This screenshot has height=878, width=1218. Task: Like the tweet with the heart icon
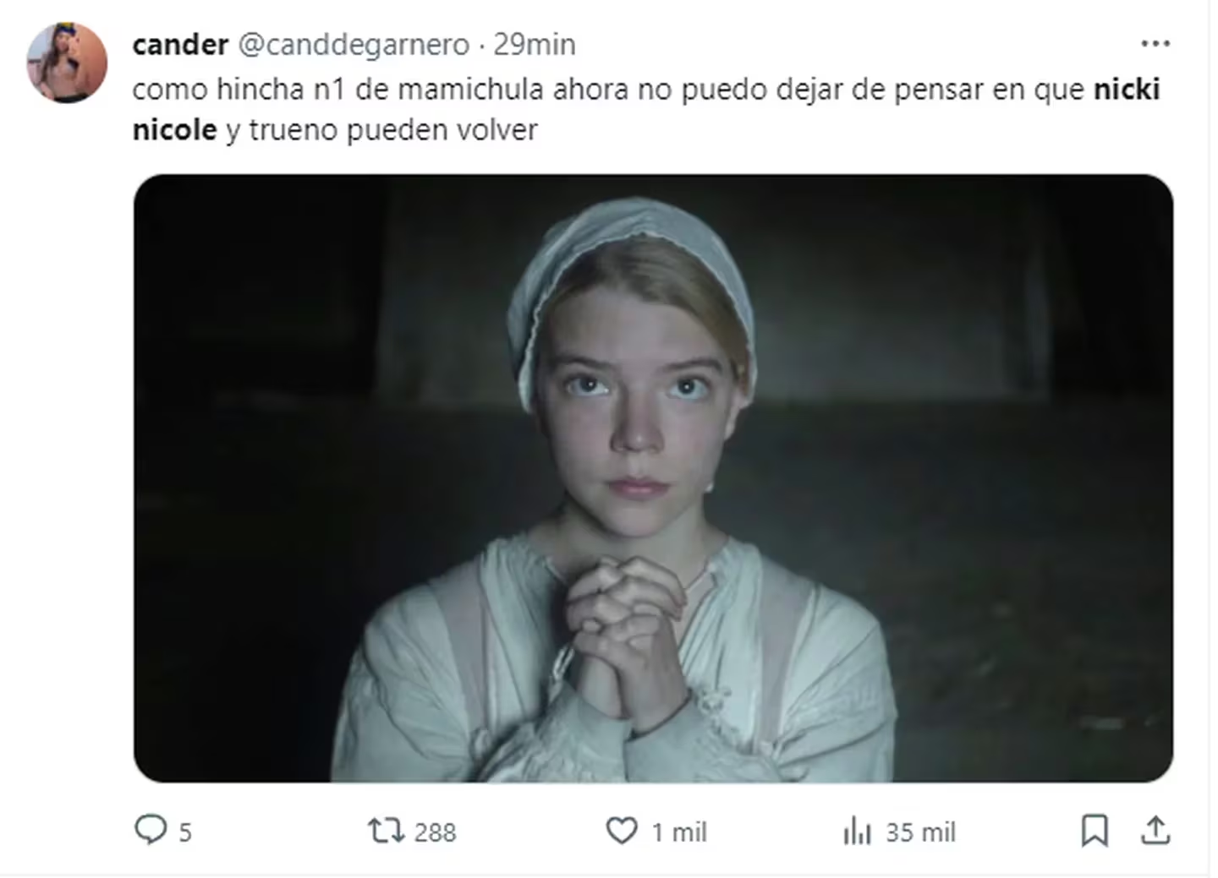(x=622, y=831)
